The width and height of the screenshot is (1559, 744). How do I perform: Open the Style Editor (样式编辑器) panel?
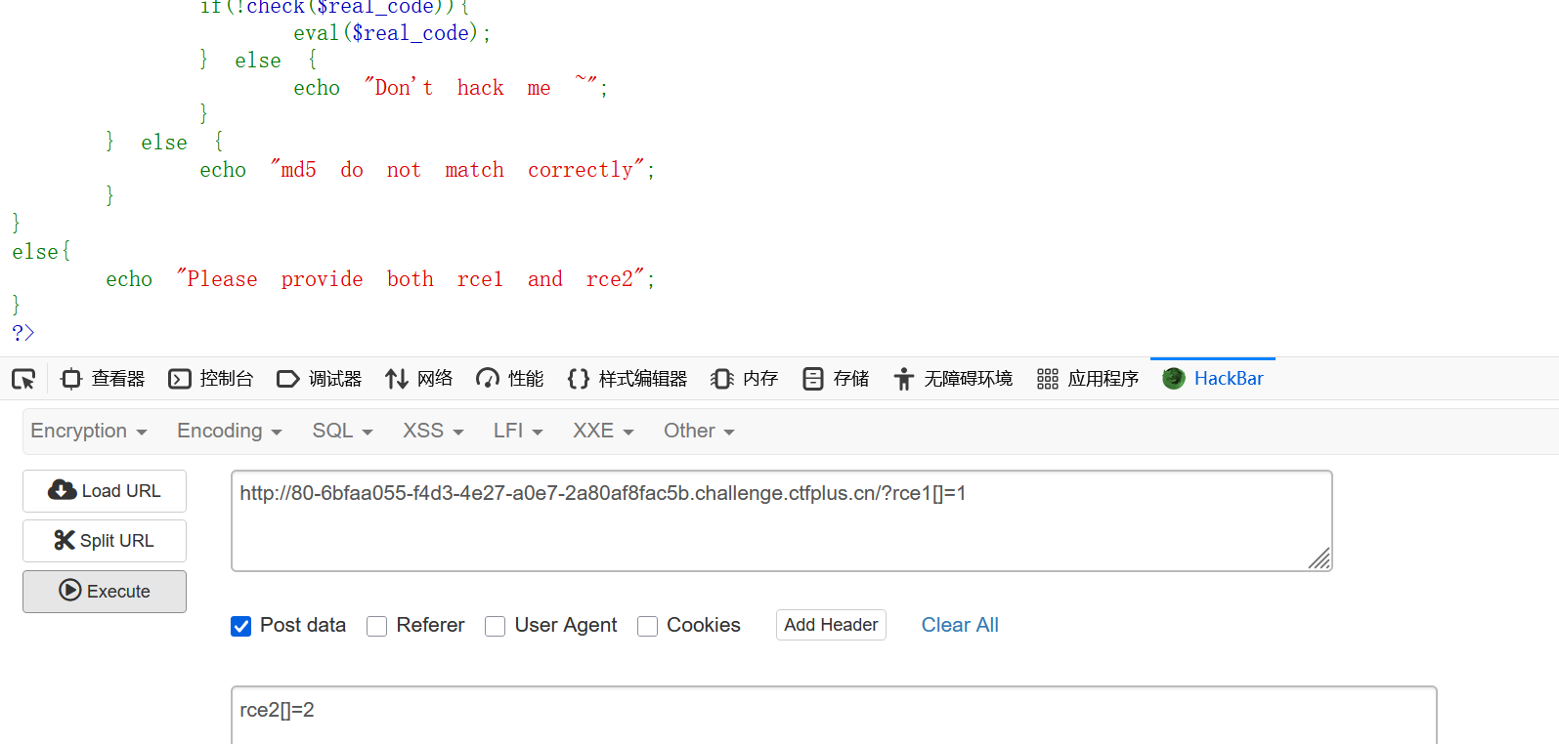(628, 379)
